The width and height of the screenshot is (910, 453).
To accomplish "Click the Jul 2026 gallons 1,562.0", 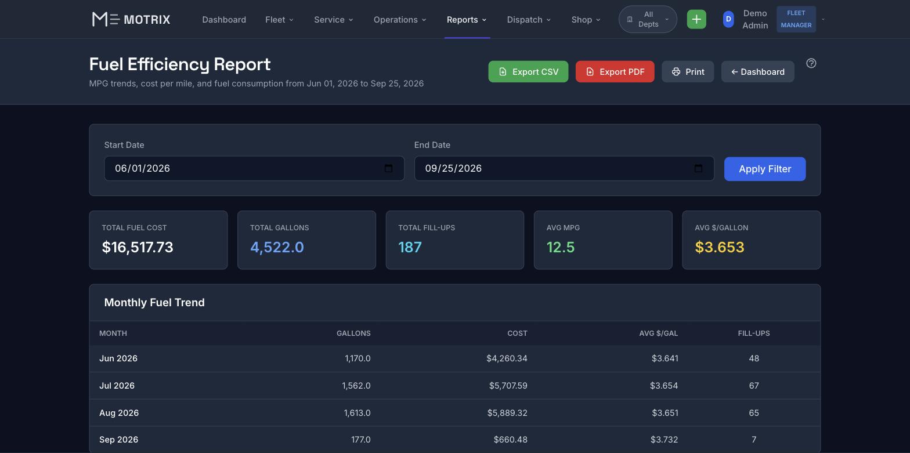I will click(x=356, y=386).
